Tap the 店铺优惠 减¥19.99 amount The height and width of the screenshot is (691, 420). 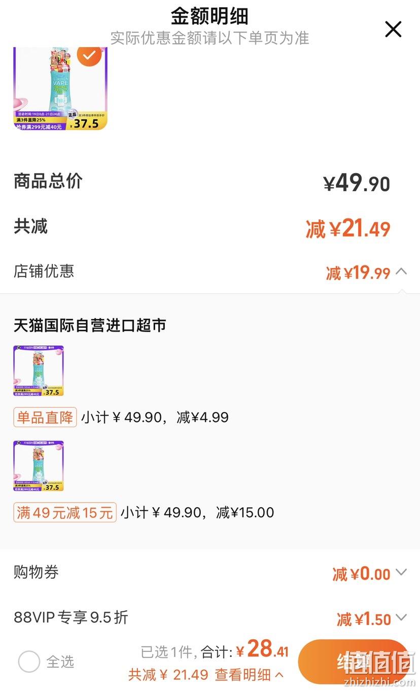pyautogui.click(x=358, y=273)
